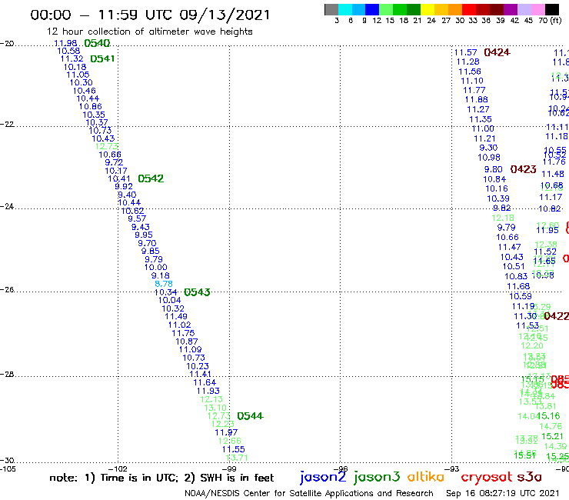Image resolution: width=569 pixels, height=500 pixels.
Task: Click the green wave height value 13.10
Action: (x=215, y=408)
